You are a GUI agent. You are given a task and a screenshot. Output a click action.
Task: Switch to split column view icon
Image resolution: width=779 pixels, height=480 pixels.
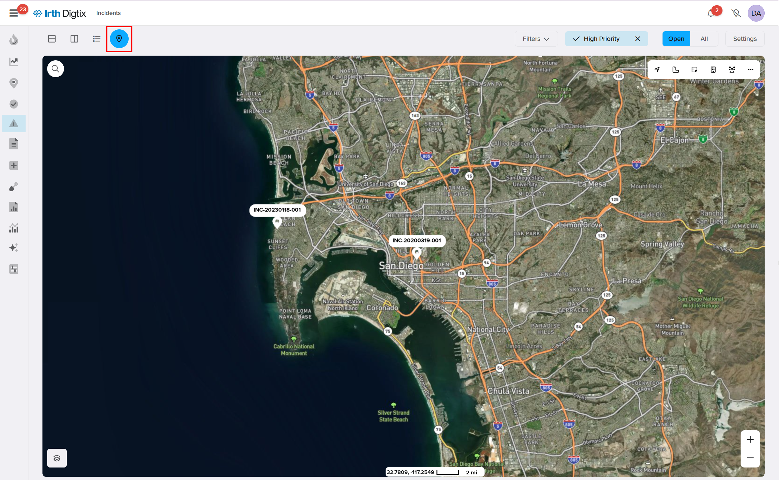tap(74, 39)
